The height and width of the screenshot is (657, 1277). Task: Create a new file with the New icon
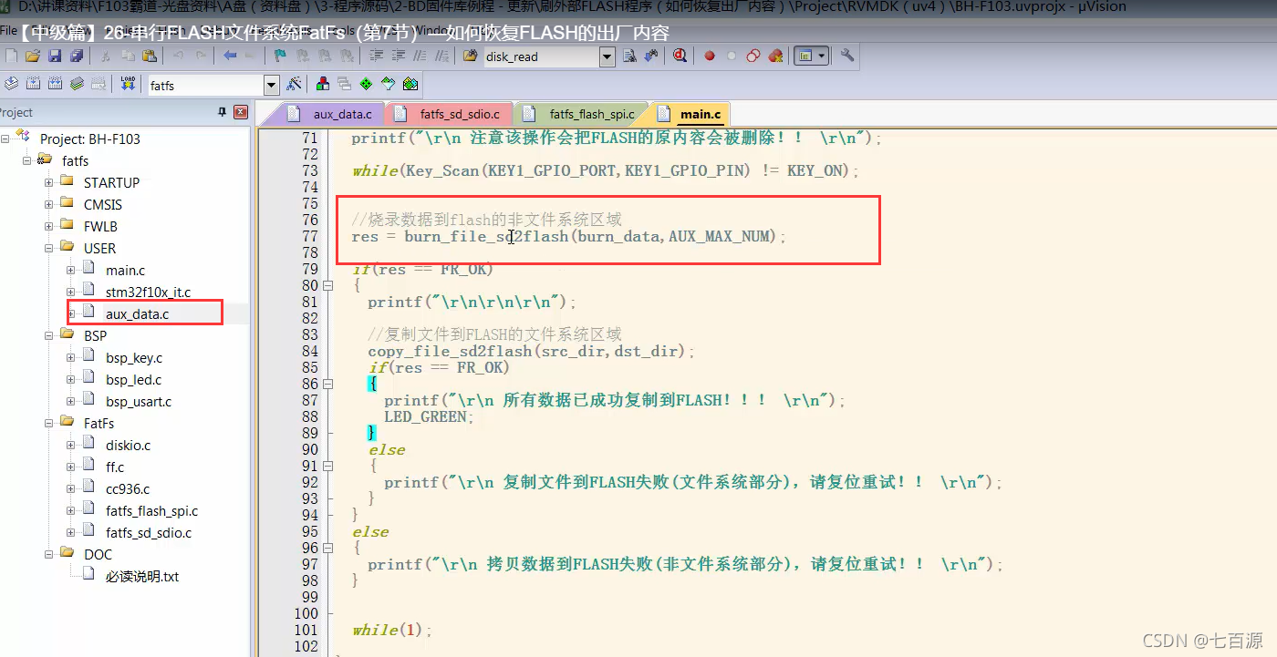pyautogui.click(x=11, y=56)
